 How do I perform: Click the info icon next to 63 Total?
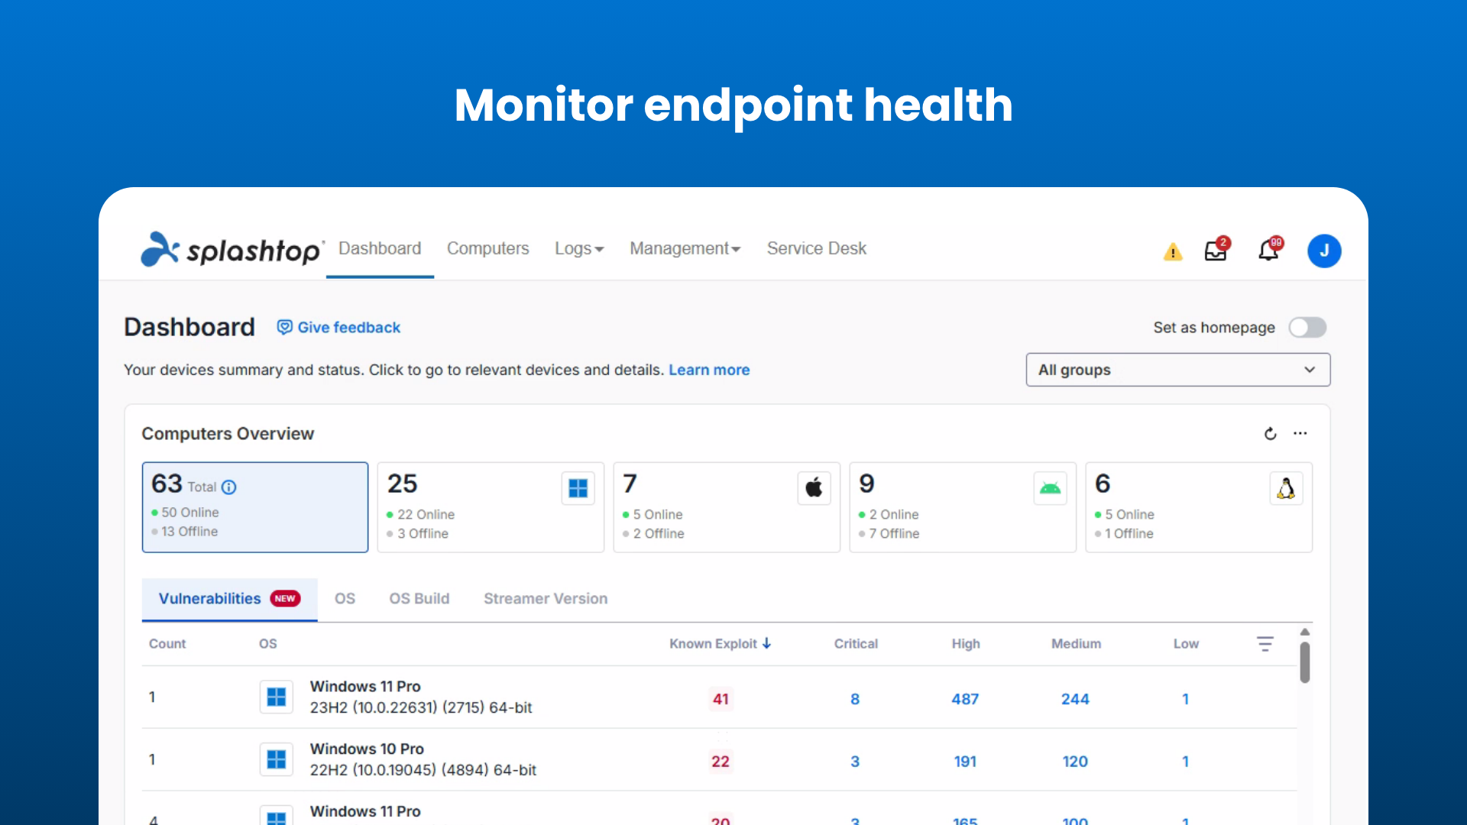229,487
